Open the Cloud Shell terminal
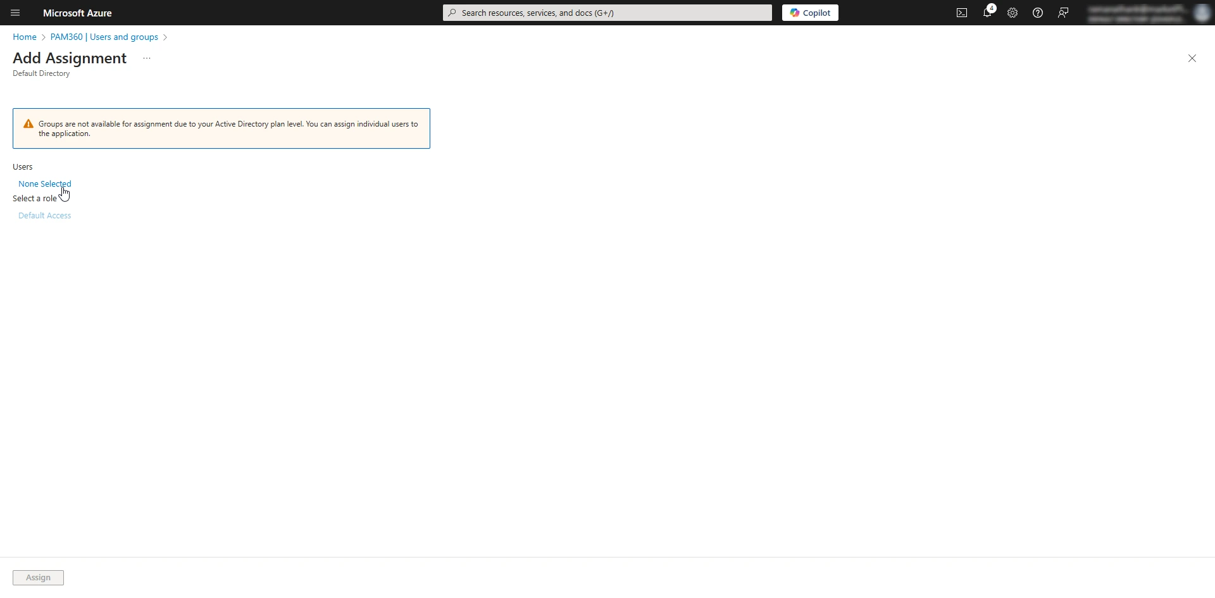 961,13
